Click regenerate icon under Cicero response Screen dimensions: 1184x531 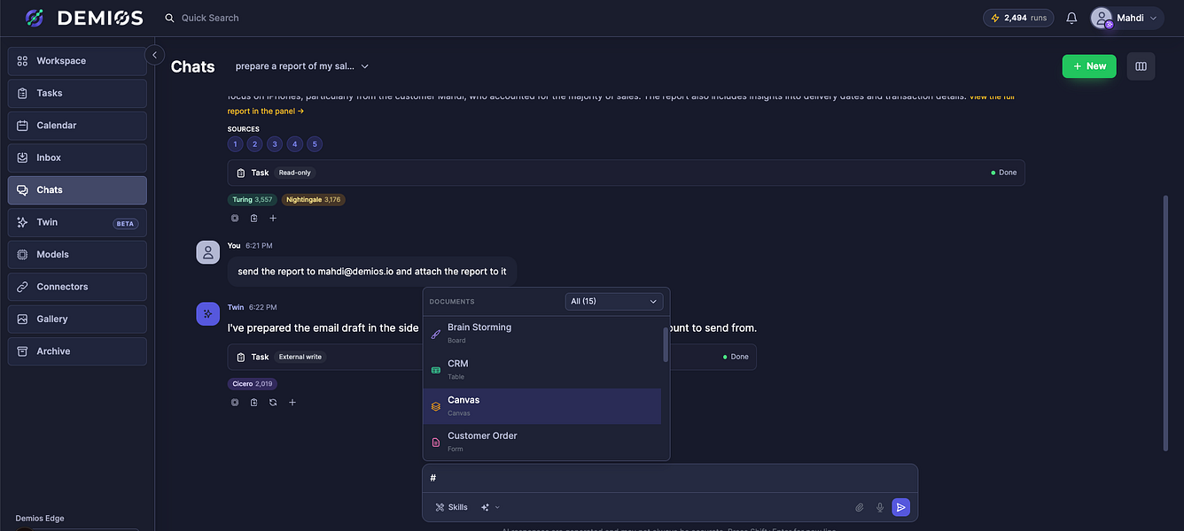click(x=273, y=403)
